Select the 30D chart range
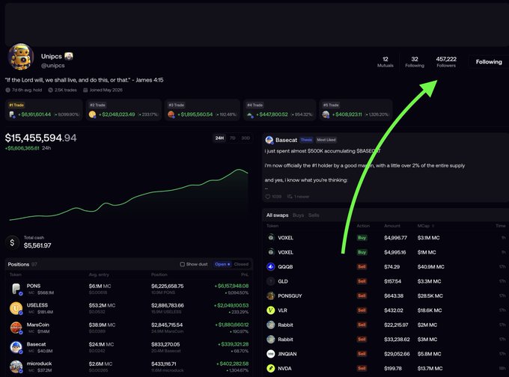 pos(246,138)
